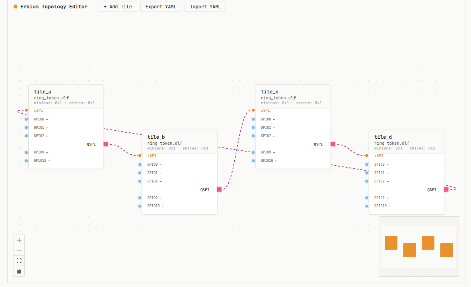Click tile_c GPIO1 blue handle
The width and height of the screenshot is (471, 287).
(253, 128)
